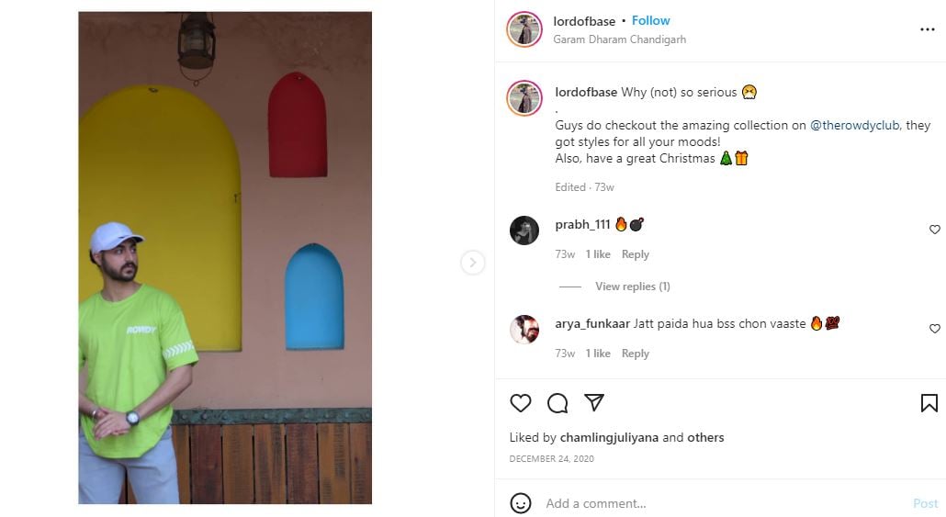The width and height of the screenshot is (946, 517).
Task: Open the post photo of man in green shirt
Action: (x=225, y=258)
